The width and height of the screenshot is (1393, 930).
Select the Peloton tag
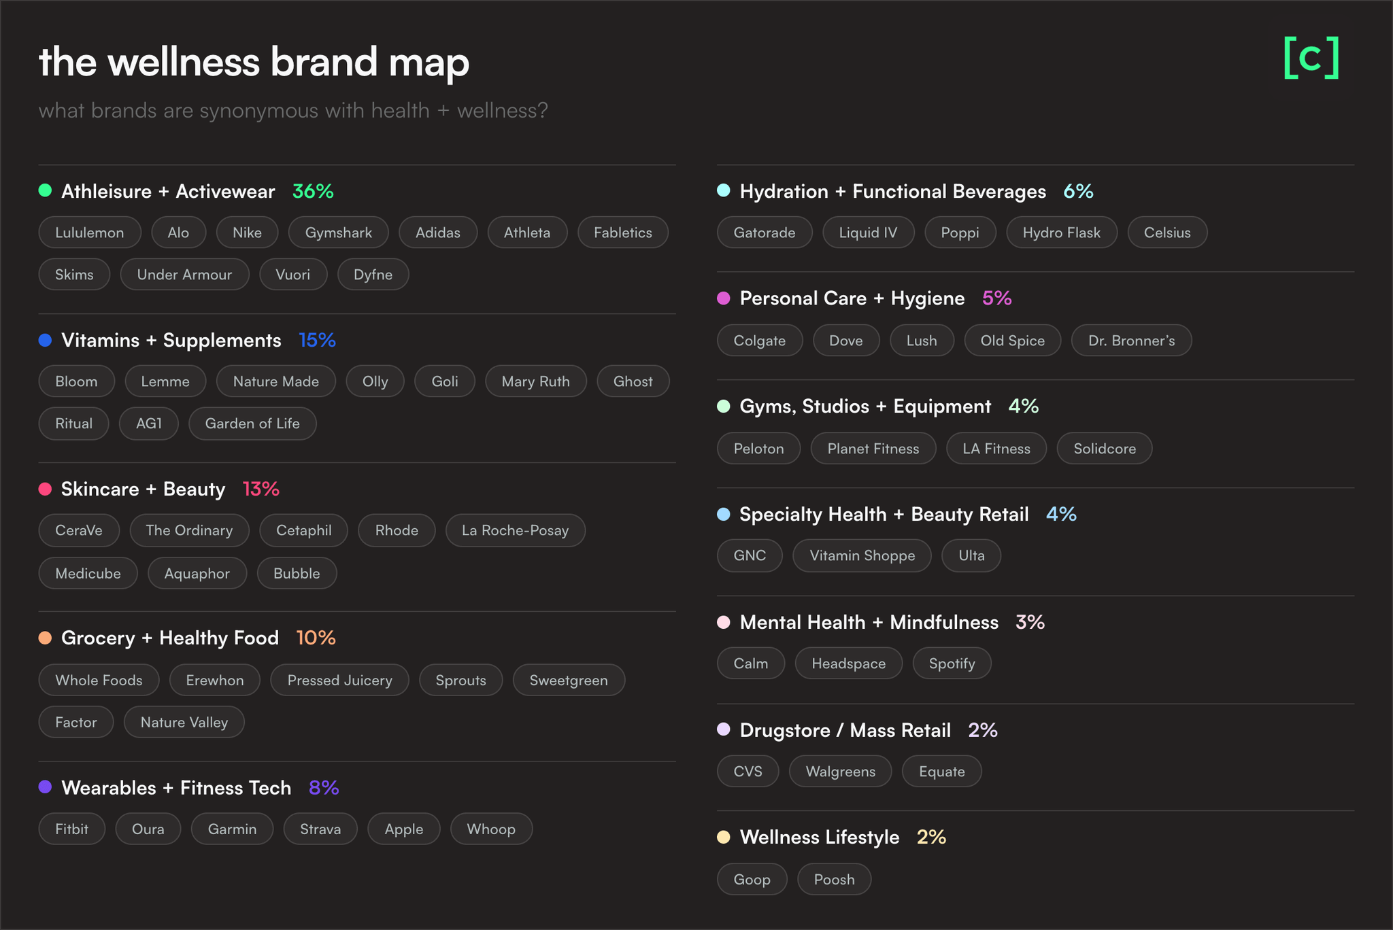click(x=758, y=448)
